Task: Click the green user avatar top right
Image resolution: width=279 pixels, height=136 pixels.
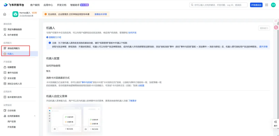Action: [273, 5]
